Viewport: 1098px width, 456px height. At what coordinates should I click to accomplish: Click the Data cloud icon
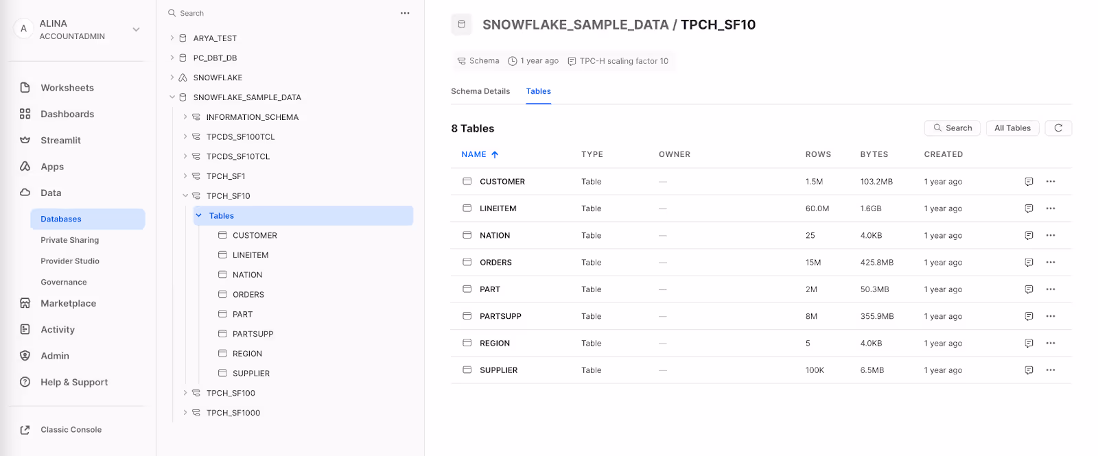[x=25, y=193]
